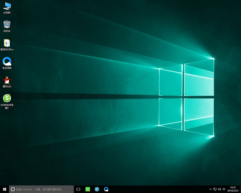Expand hidden system tray icons
Viewport: 241px width, 193px height.
[x=210, y=189]
